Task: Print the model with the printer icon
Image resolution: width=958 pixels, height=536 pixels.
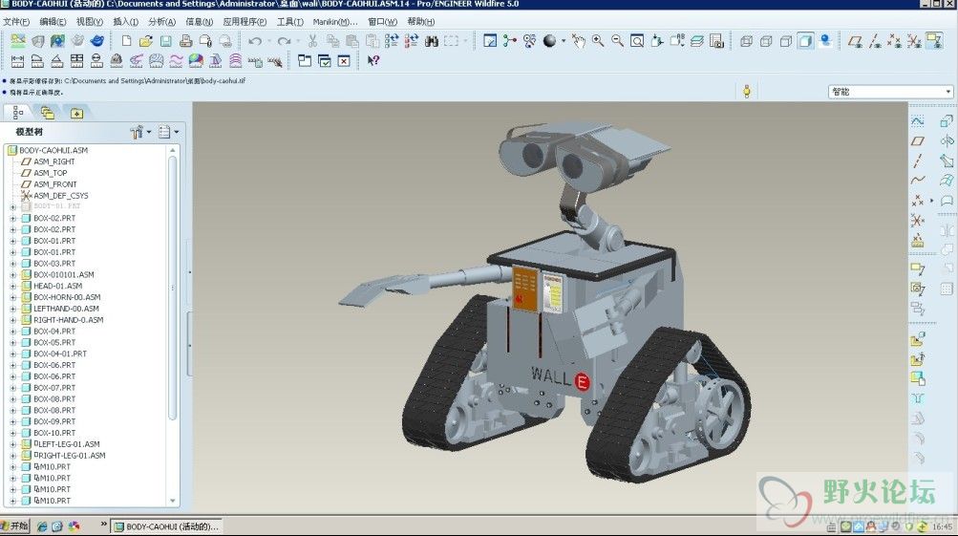Action: 185,41
